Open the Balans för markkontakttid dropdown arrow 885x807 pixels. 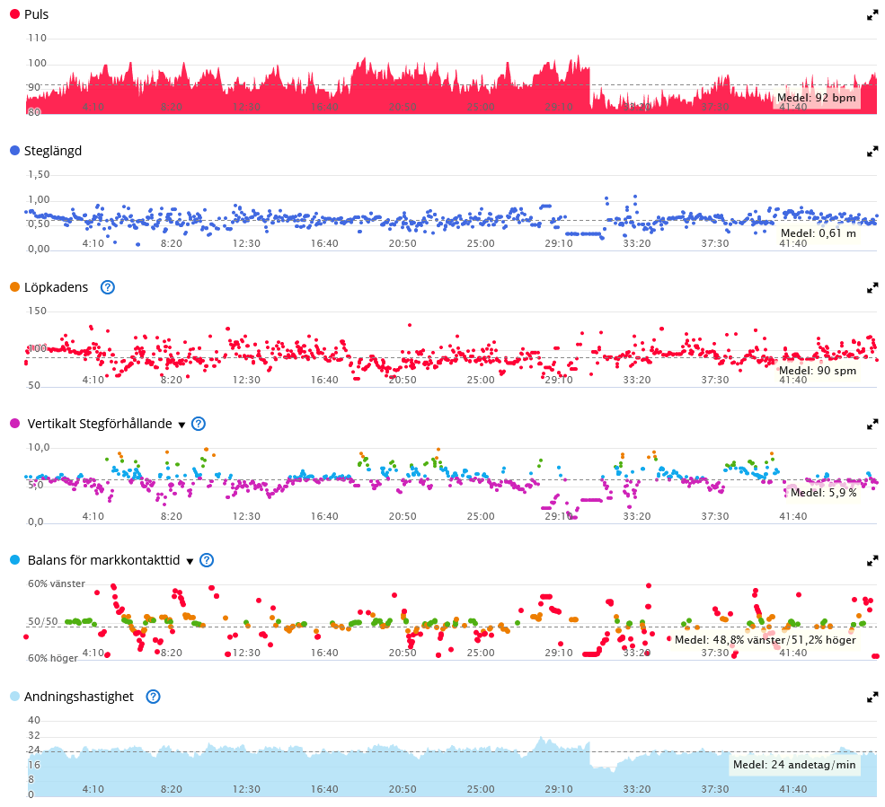click(190, 562)
